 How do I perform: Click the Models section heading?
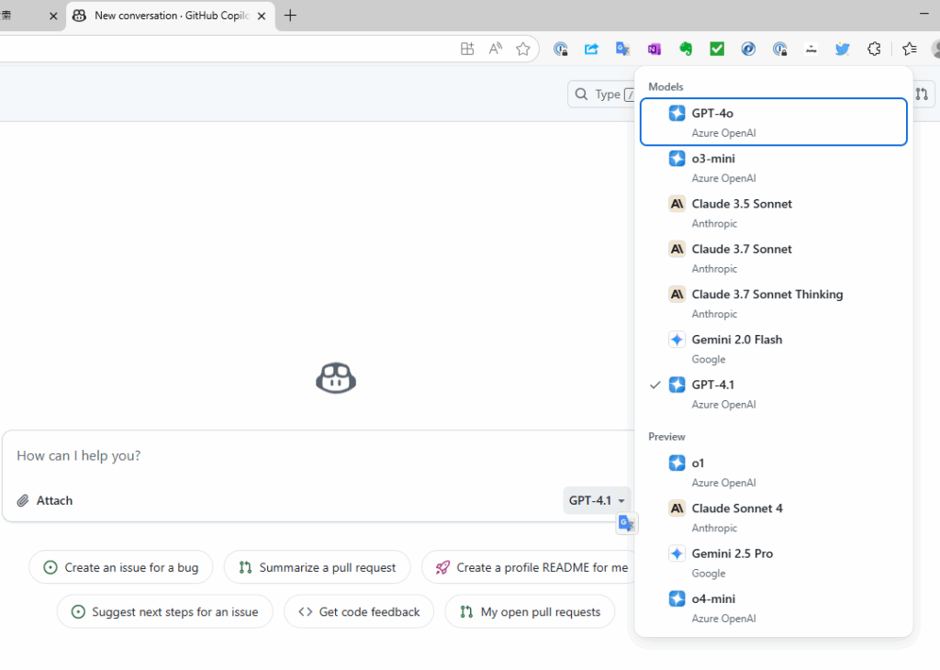(666, 86)
